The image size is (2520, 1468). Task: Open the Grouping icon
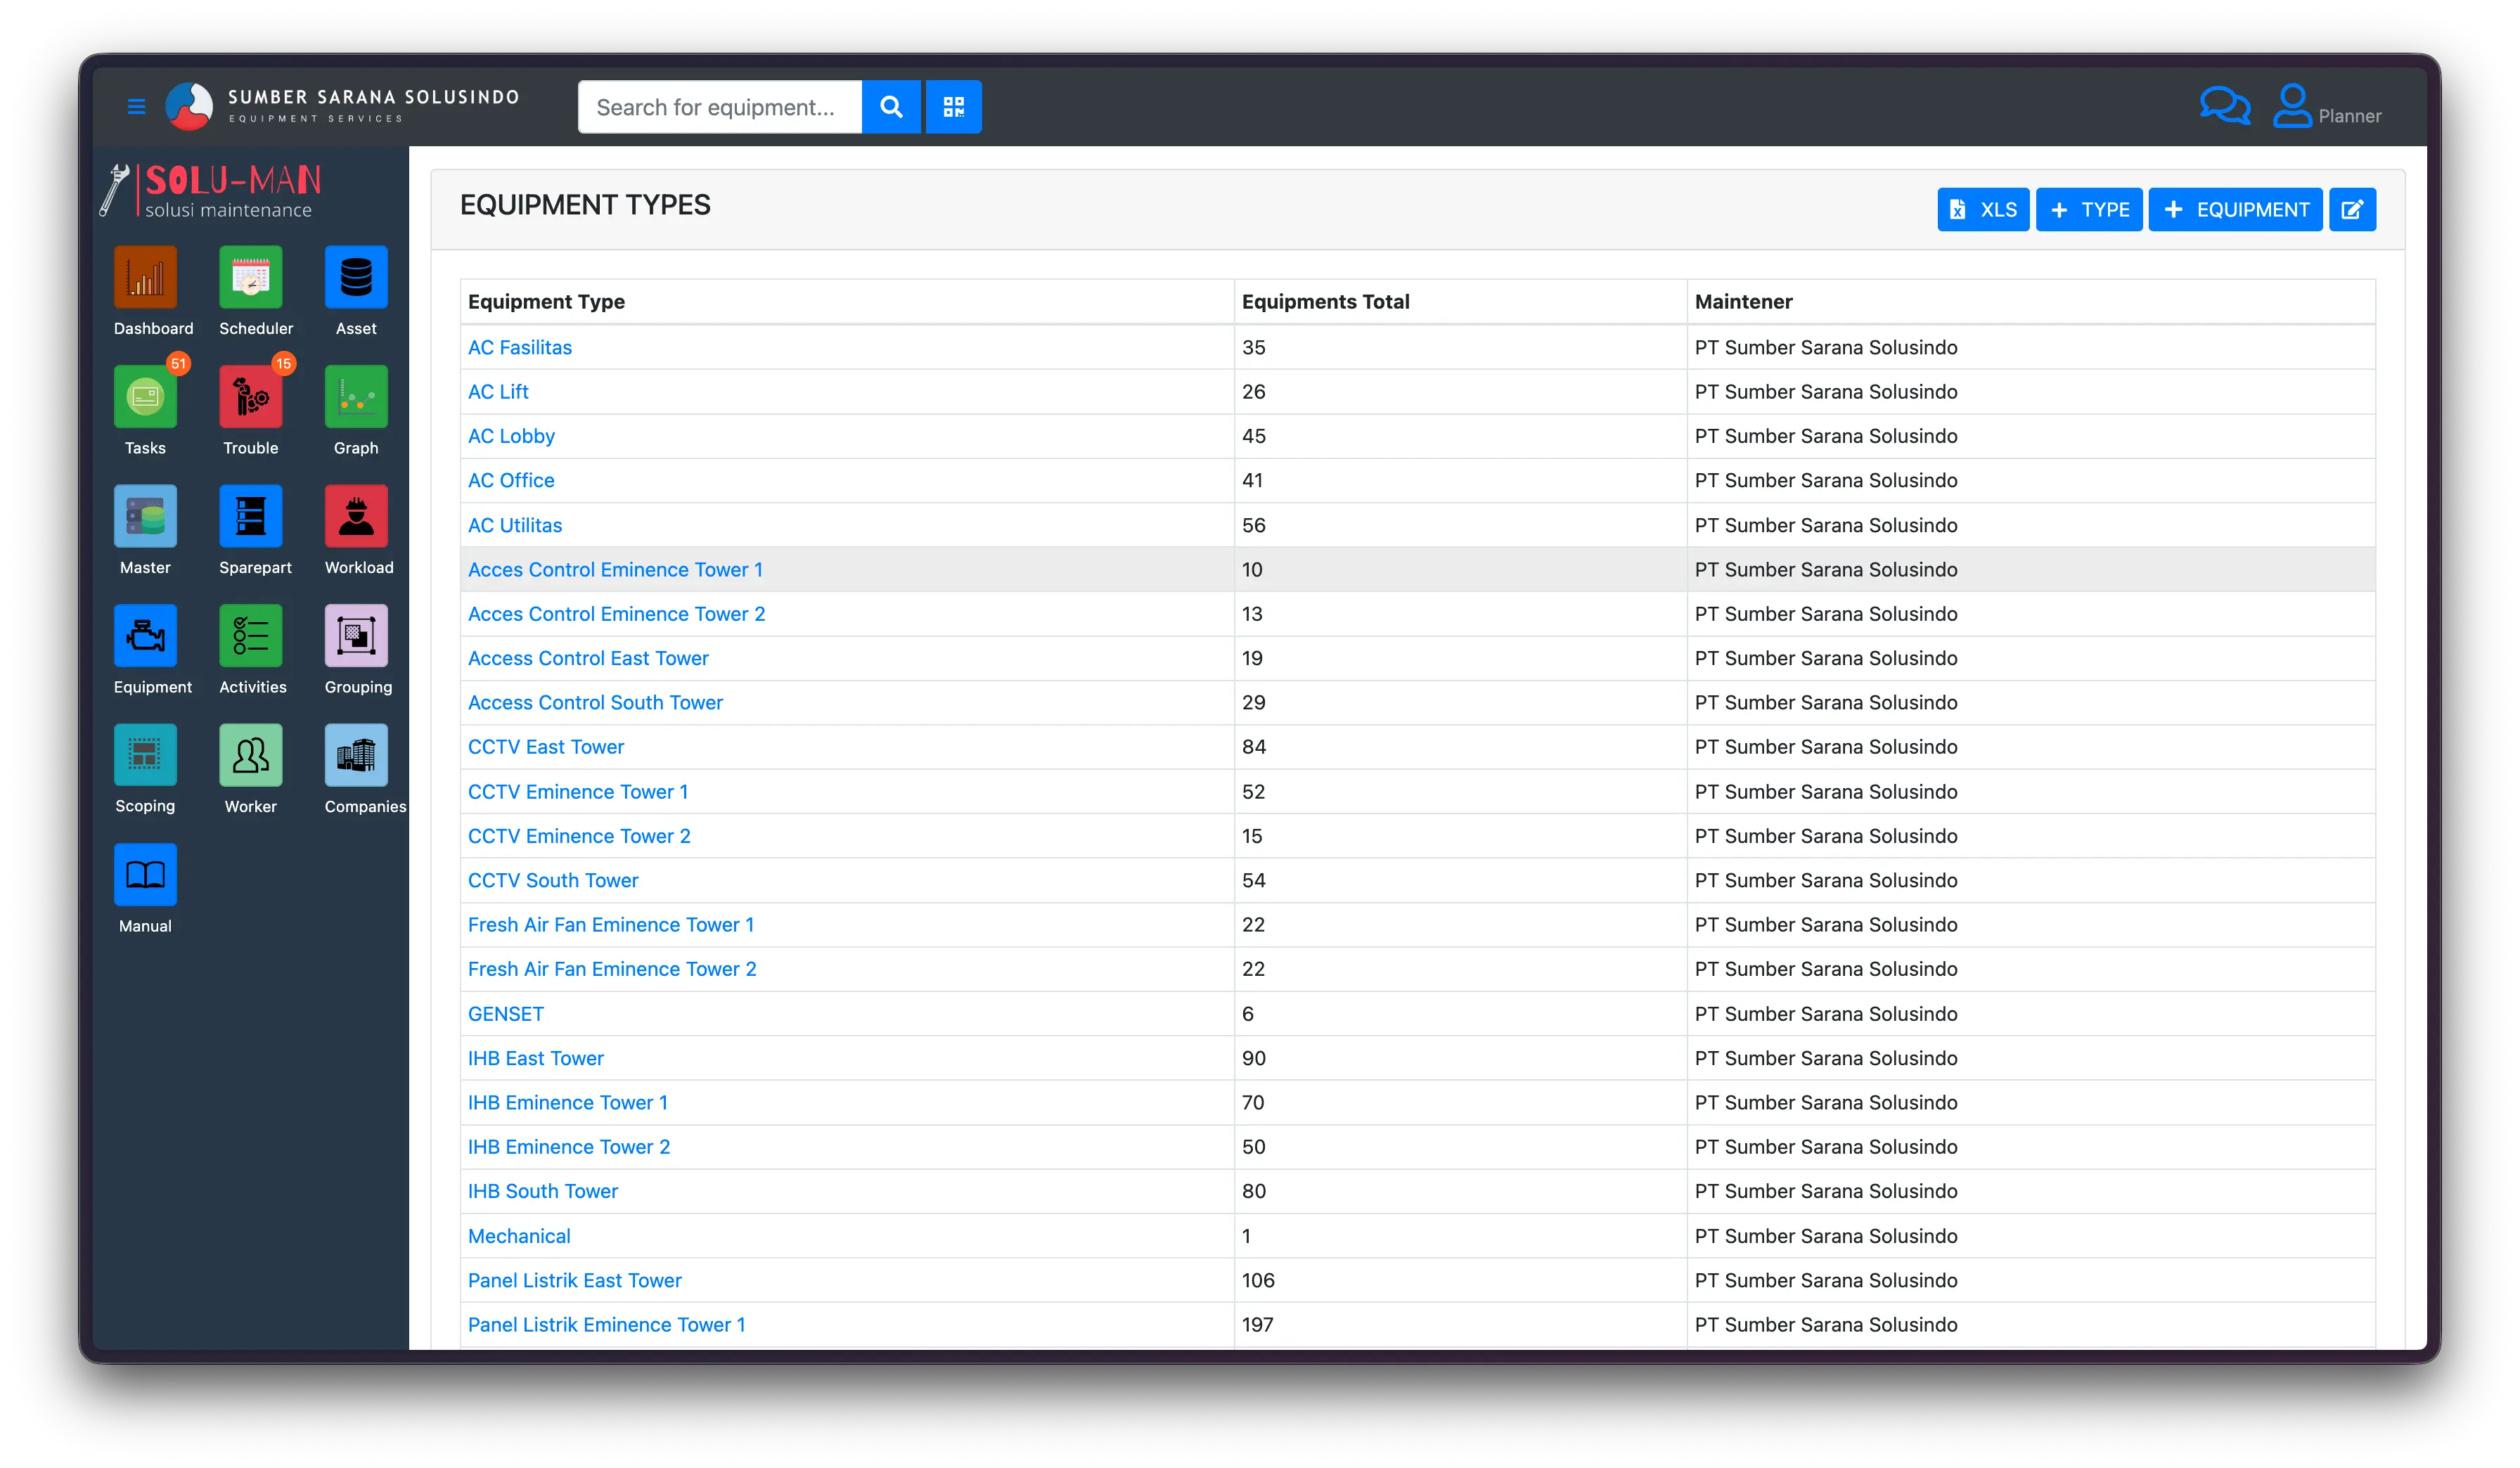coord(356,636)
